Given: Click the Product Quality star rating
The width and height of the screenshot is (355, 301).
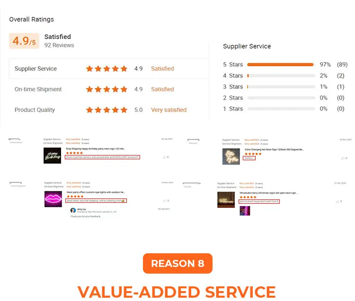Looking at the screenshot, I should (106, 110).
